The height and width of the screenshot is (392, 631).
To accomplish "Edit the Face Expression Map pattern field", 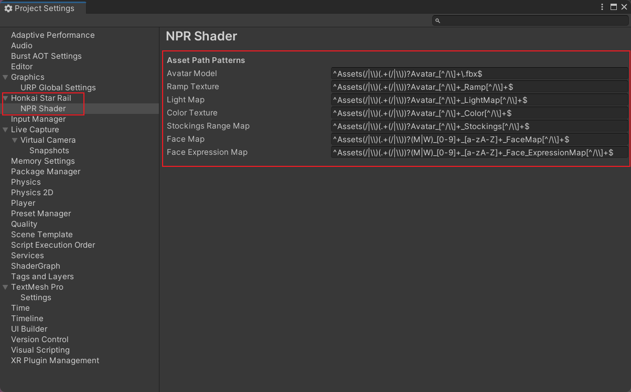I will point(479,152).
